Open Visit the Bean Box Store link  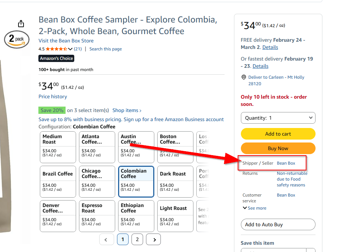(66, 41)
